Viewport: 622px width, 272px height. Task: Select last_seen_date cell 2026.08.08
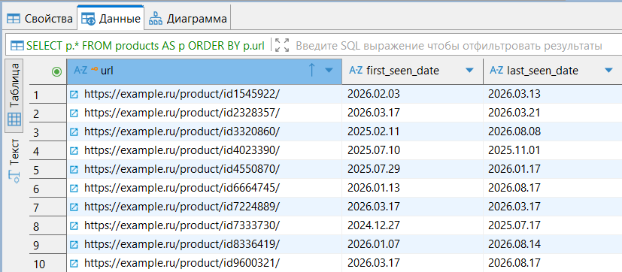(553, 131)
